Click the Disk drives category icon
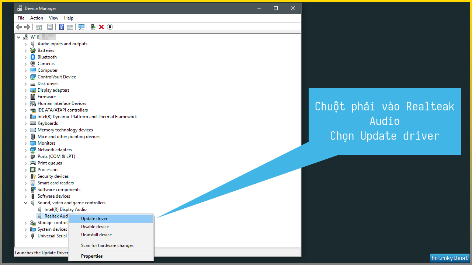The image size is (472, 265). click(33, 84)
